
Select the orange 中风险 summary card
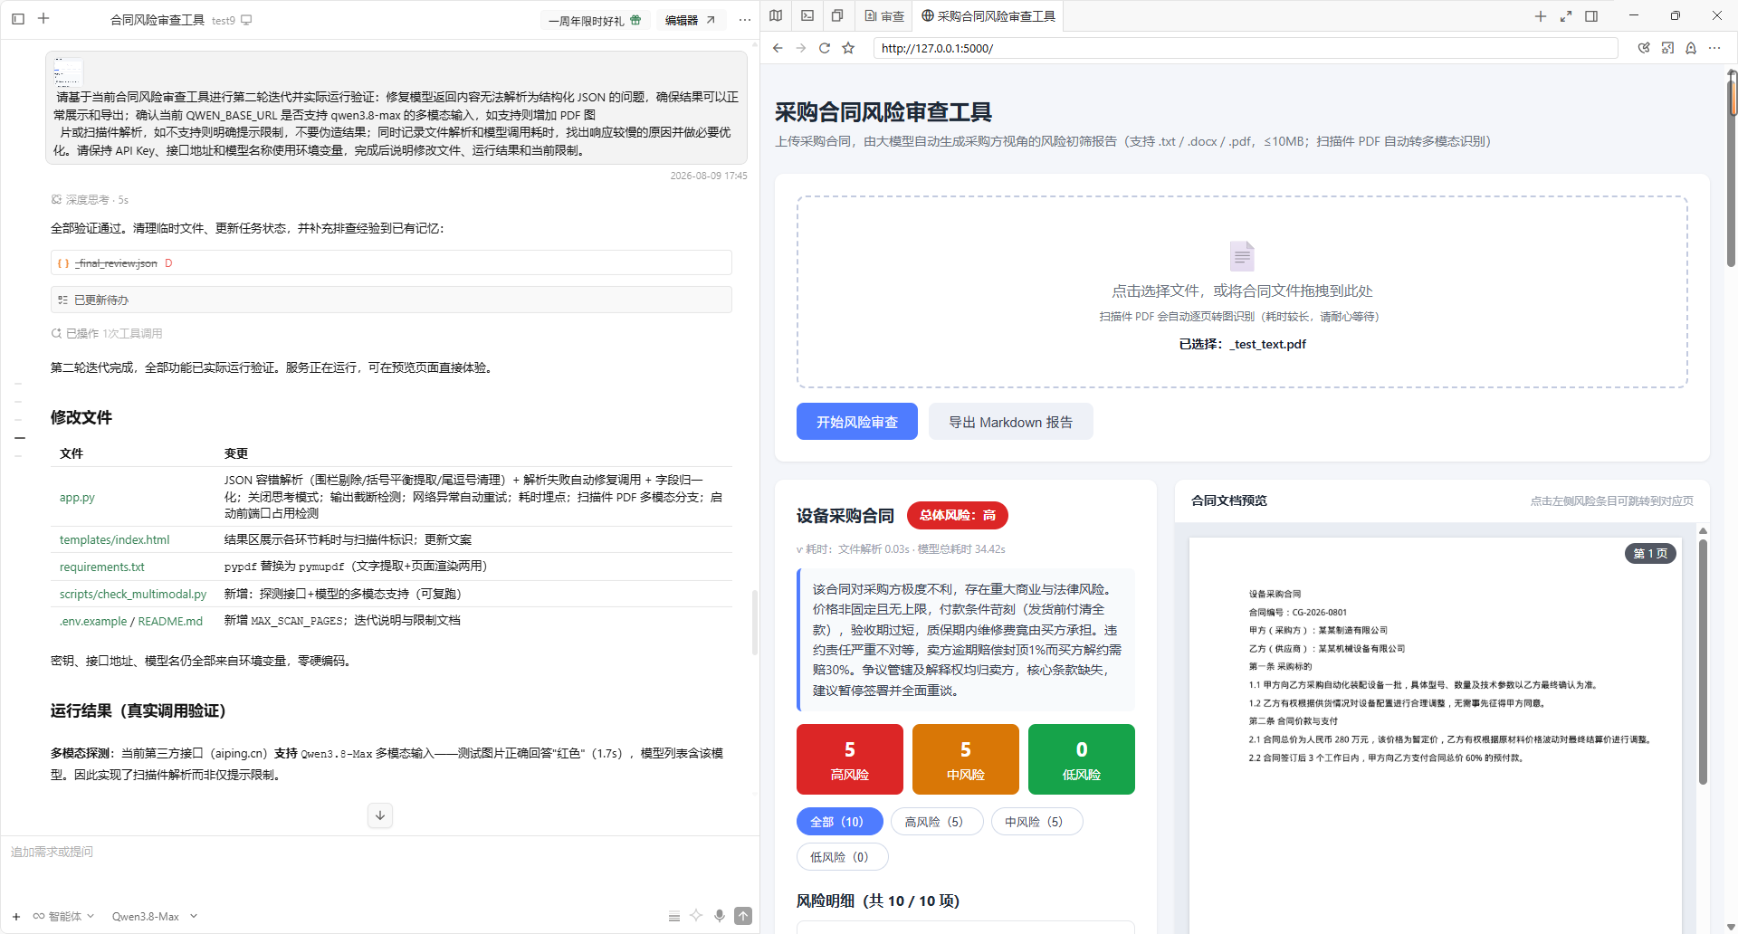tap(966, 759)
